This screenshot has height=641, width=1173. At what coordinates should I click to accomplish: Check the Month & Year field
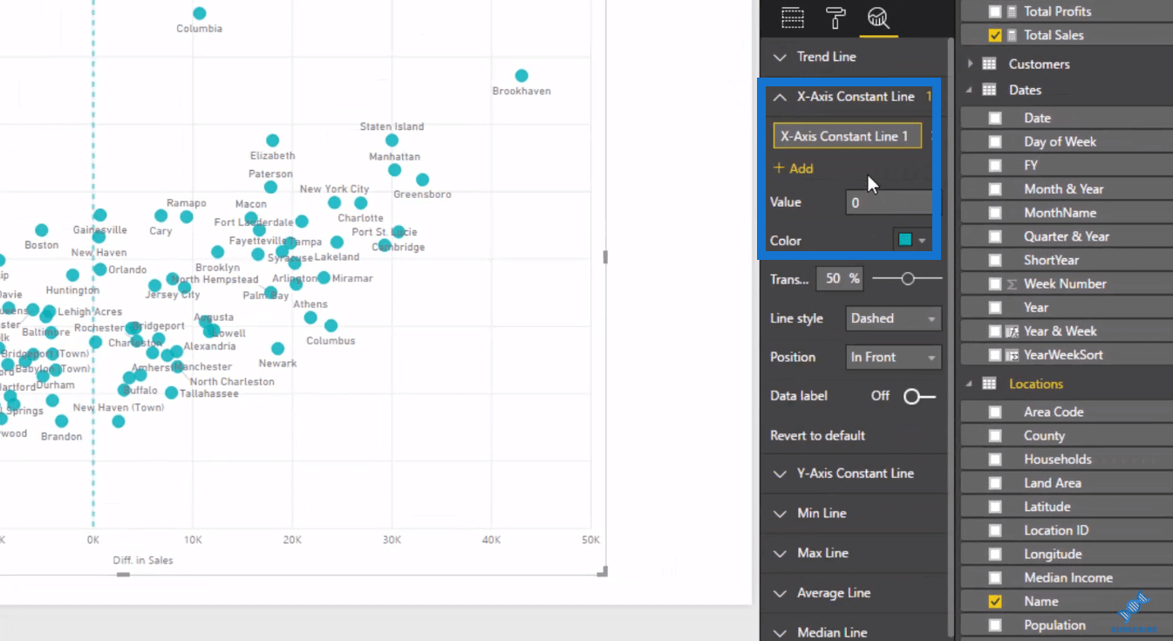click(995, 189)
